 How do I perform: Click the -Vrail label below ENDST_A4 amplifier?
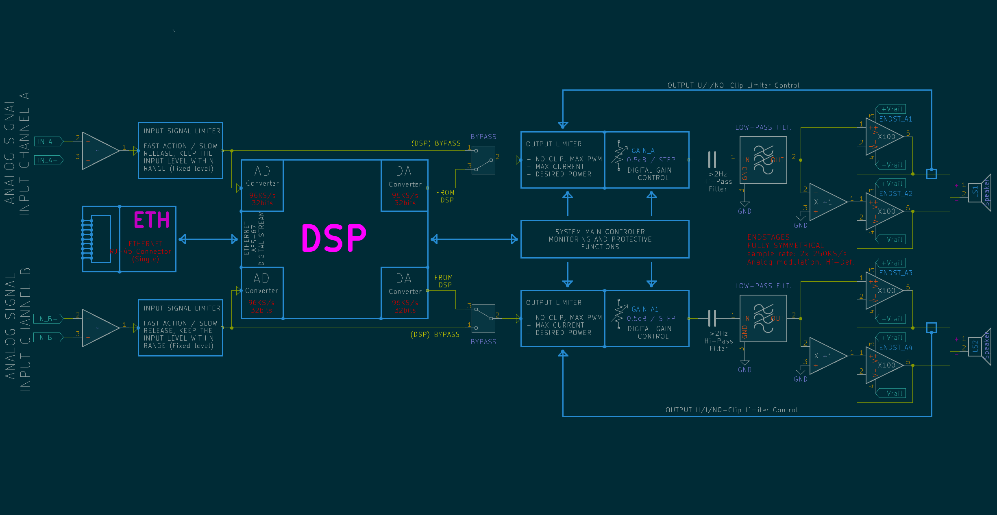click(891, 393)
